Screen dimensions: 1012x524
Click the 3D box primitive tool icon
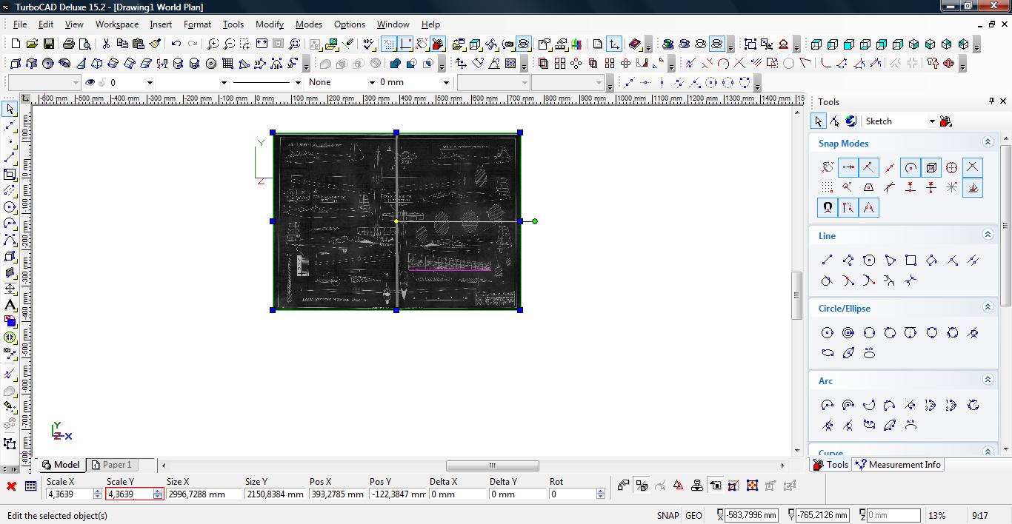pos(16,63)
